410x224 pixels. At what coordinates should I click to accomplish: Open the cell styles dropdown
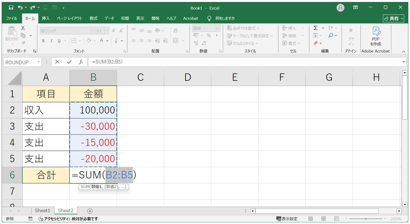(x=242, y=43)
